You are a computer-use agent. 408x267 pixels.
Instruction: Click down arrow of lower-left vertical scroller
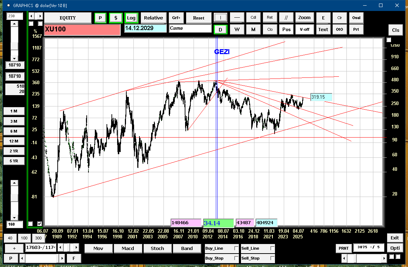(x=14, y=217)
